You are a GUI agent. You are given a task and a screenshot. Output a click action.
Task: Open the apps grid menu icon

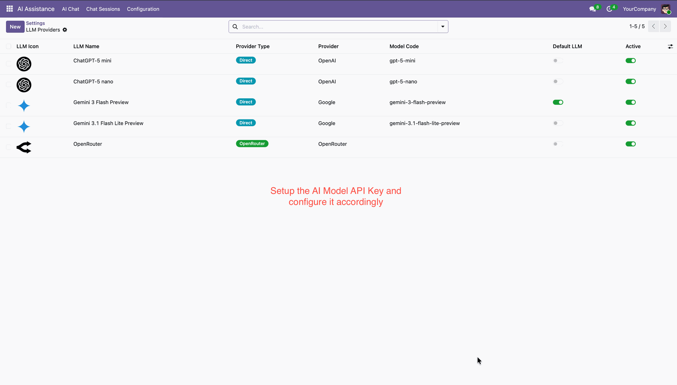pos(10,9)
